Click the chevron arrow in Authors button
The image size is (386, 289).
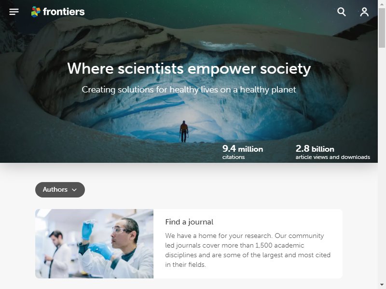[74, 190]
